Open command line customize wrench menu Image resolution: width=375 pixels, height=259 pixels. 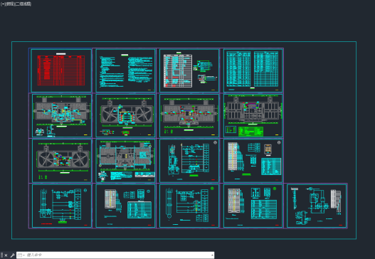[12, 255]
